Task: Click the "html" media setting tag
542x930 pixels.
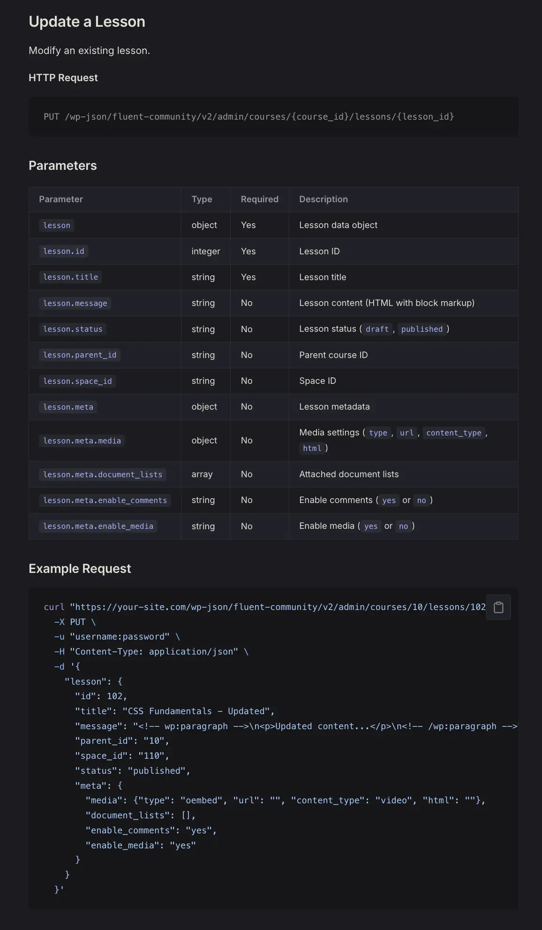Action: [312, 449]
